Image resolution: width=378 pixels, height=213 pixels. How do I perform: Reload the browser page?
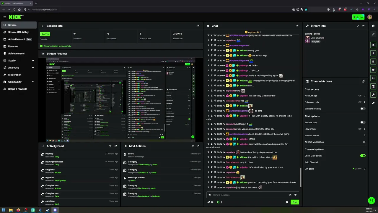pyautogui.click(x=14, y=9)
